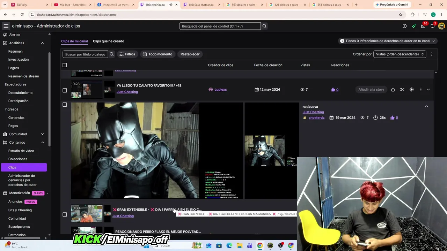Screen dimensions: 447x251
Task: Play the naticueva Batman clip preview
Action: (157, 151)
